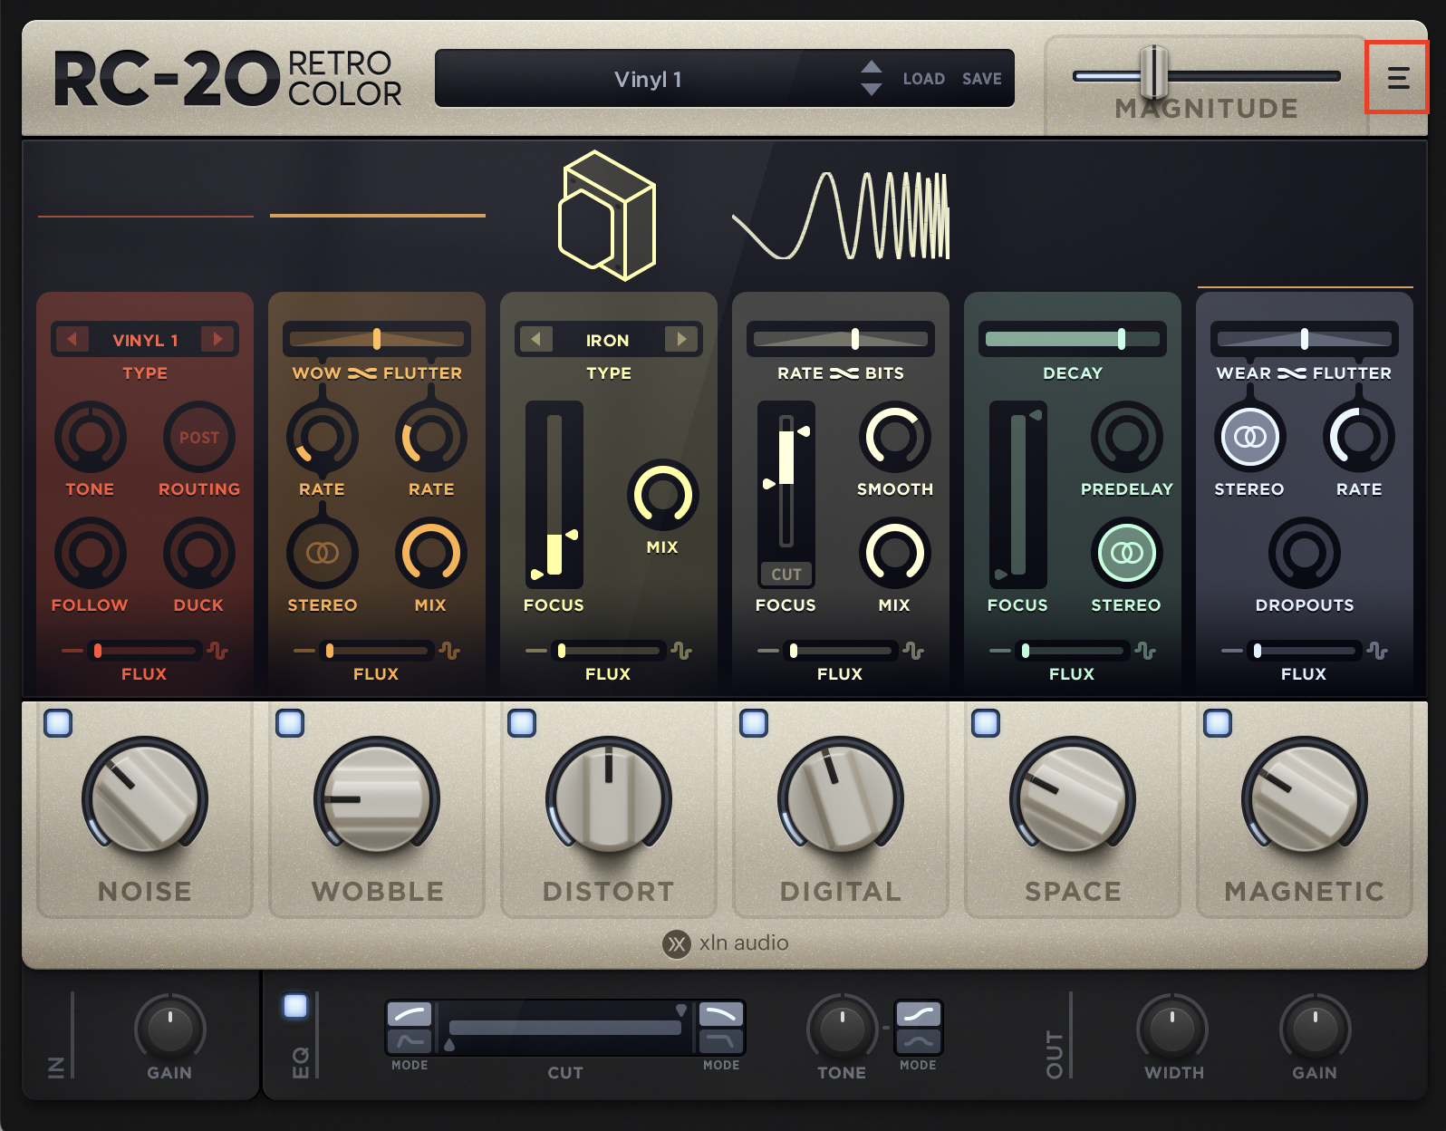
Task: Select next preset with down arrow
Action: point(872,89)
